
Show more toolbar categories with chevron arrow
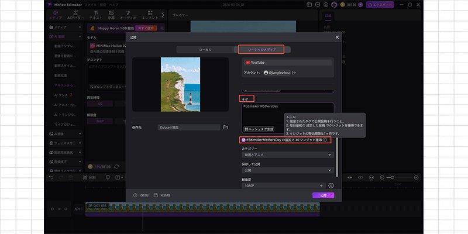click(163, 15)
